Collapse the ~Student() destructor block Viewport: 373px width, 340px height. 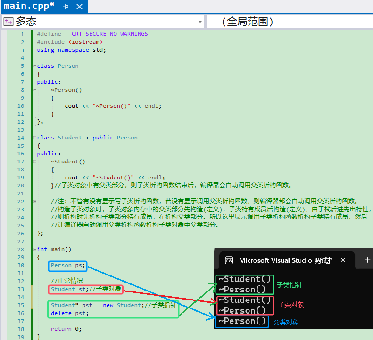(x=35, y=162)
